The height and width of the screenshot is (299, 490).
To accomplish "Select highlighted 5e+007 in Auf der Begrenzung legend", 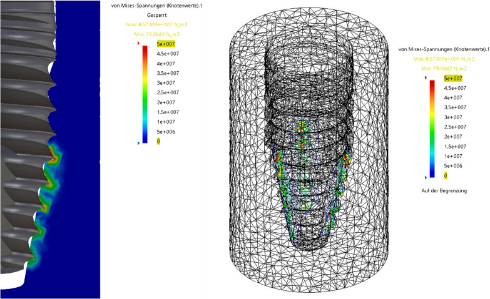I will pos(454,78).
